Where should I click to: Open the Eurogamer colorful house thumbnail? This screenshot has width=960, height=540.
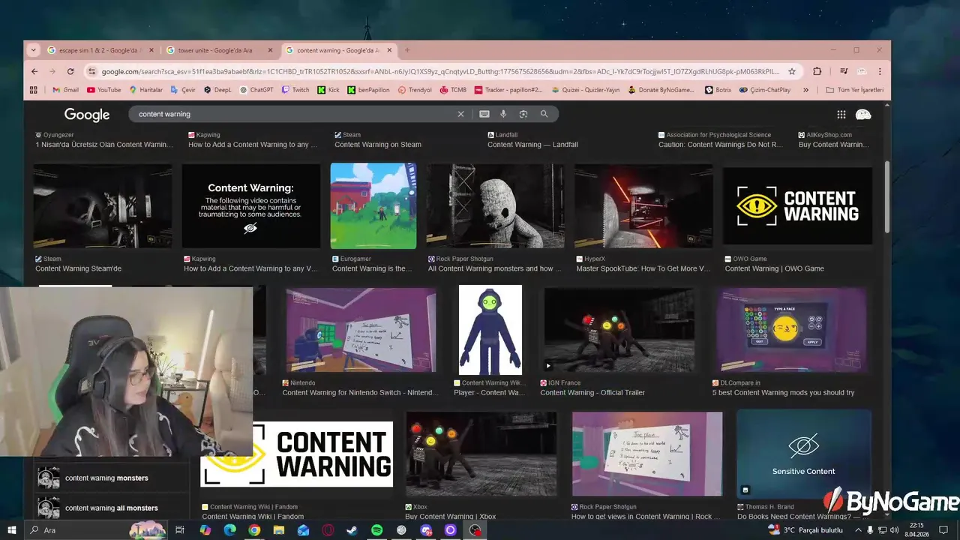[x=373, y=206]
